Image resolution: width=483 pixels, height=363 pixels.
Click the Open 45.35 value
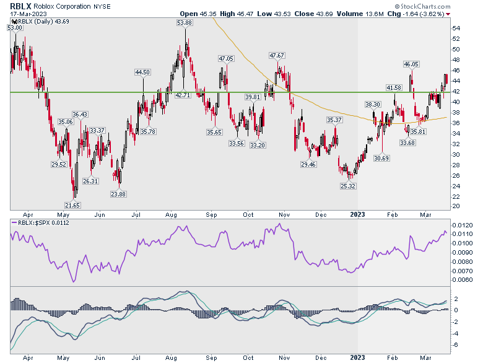(x=198, y=14)
